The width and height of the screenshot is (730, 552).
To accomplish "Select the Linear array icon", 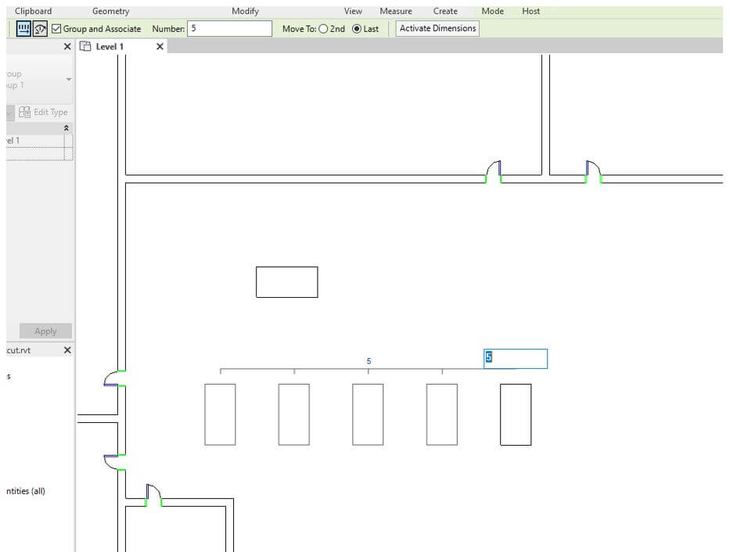I will [x=23, y=29].
